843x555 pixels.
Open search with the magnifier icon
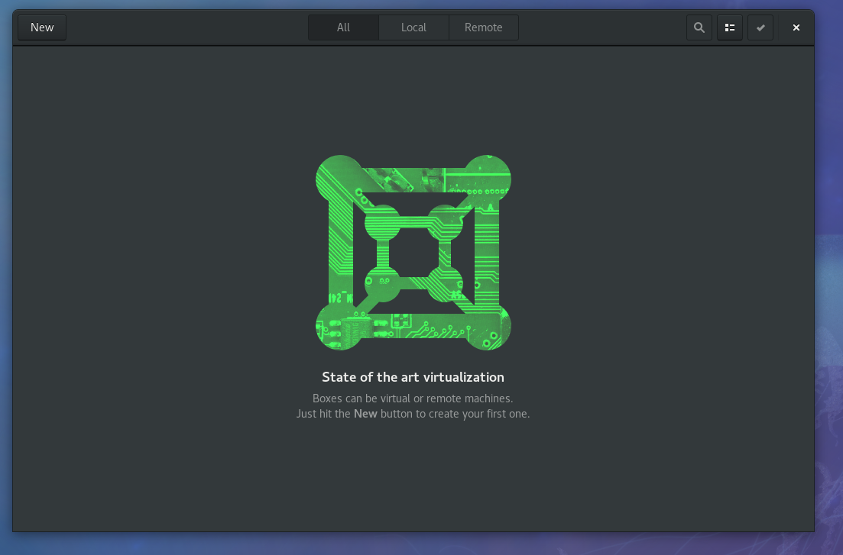coord(699,27)
